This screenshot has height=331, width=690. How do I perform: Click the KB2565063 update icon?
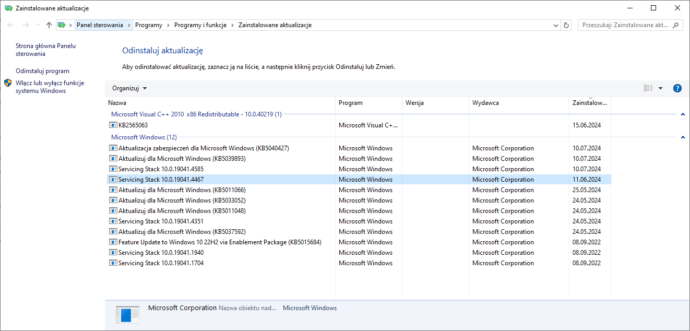(113, 125)
